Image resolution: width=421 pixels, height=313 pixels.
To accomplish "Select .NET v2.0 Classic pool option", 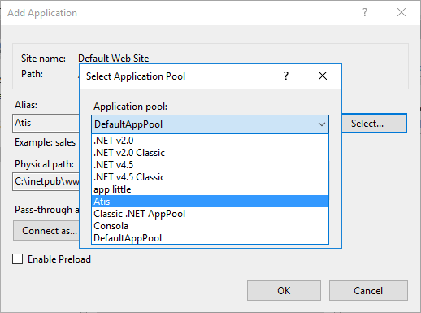I will 210,153.
